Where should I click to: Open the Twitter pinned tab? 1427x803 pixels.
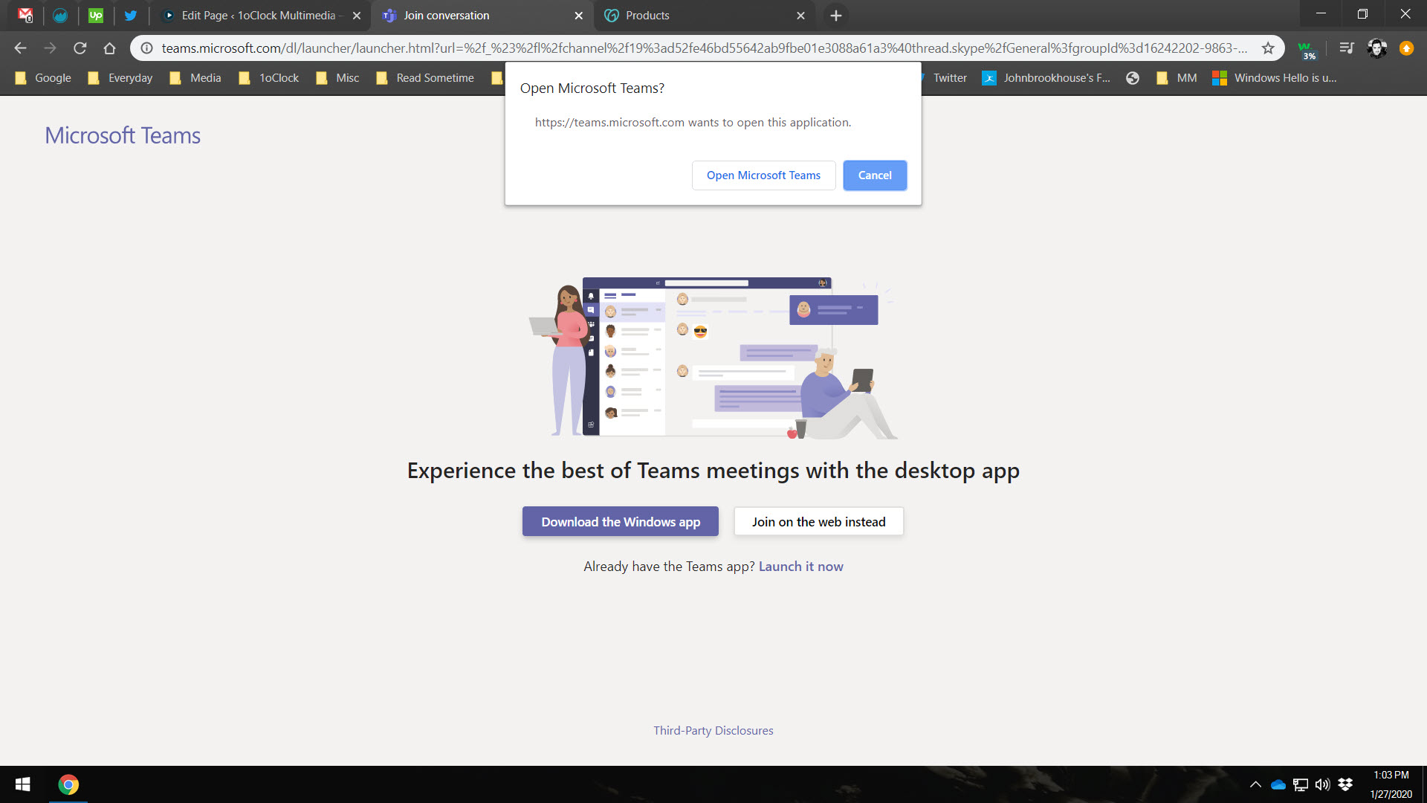pos(131,15)
